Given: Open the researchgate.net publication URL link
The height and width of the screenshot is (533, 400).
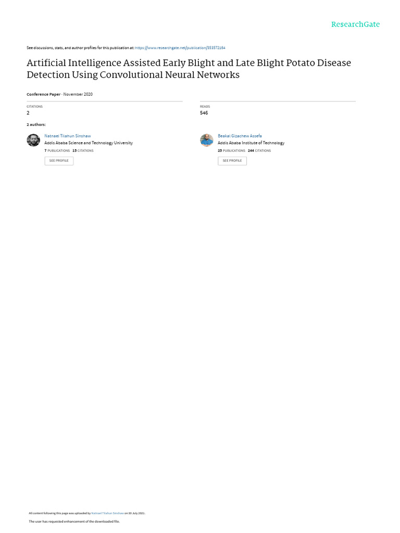Looking at the screenshot, I should (180, 48).
